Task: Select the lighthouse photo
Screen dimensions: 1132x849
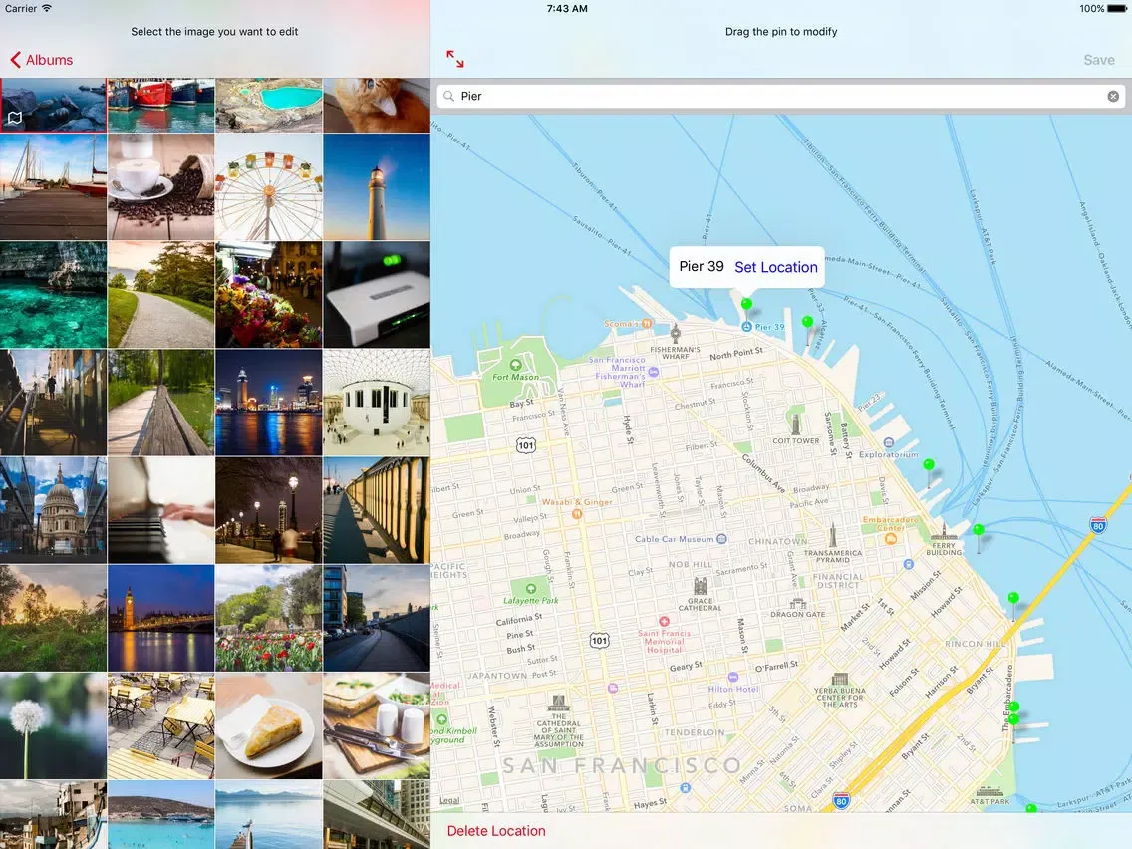Action: [x=377, y=186]
